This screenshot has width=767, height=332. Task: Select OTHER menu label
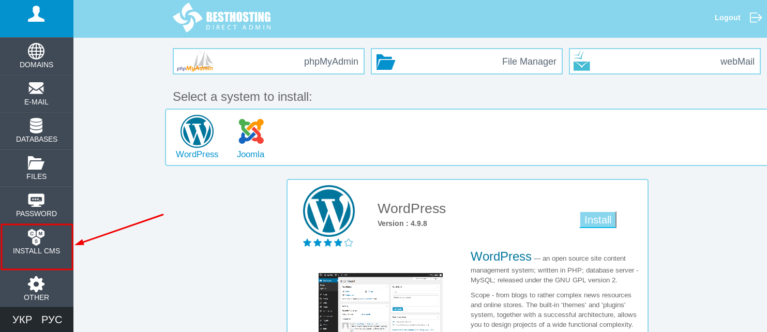click(37, 297)
